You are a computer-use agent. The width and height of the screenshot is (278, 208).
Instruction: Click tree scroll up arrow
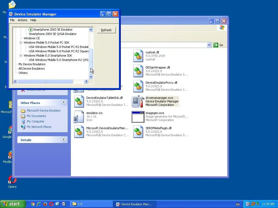click(x=91, y=30)
